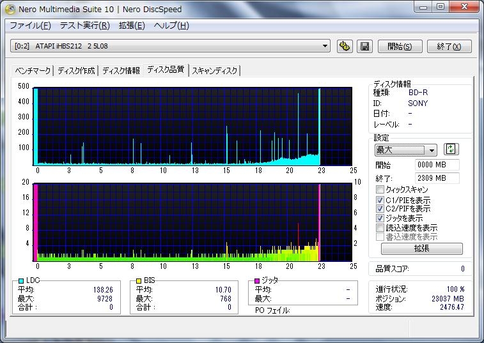Click the ポジション value 23037 MB
Viewport: 484px width, 343px height.
pos(448,298)
